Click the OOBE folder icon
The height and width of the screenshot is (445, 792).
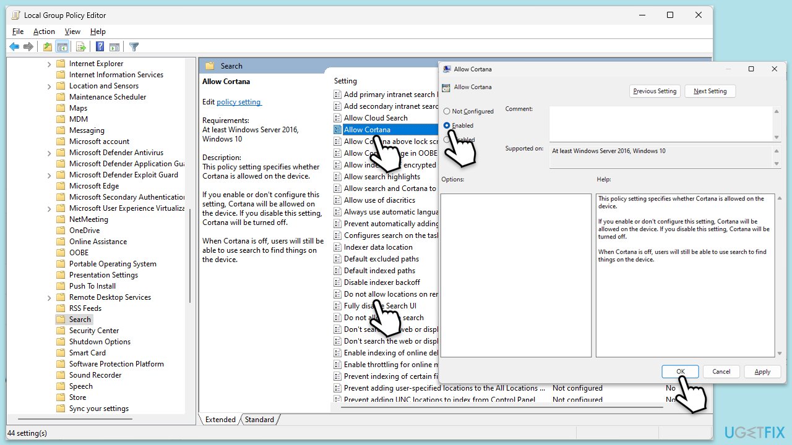pyautogui.click(x=61, y=253)
